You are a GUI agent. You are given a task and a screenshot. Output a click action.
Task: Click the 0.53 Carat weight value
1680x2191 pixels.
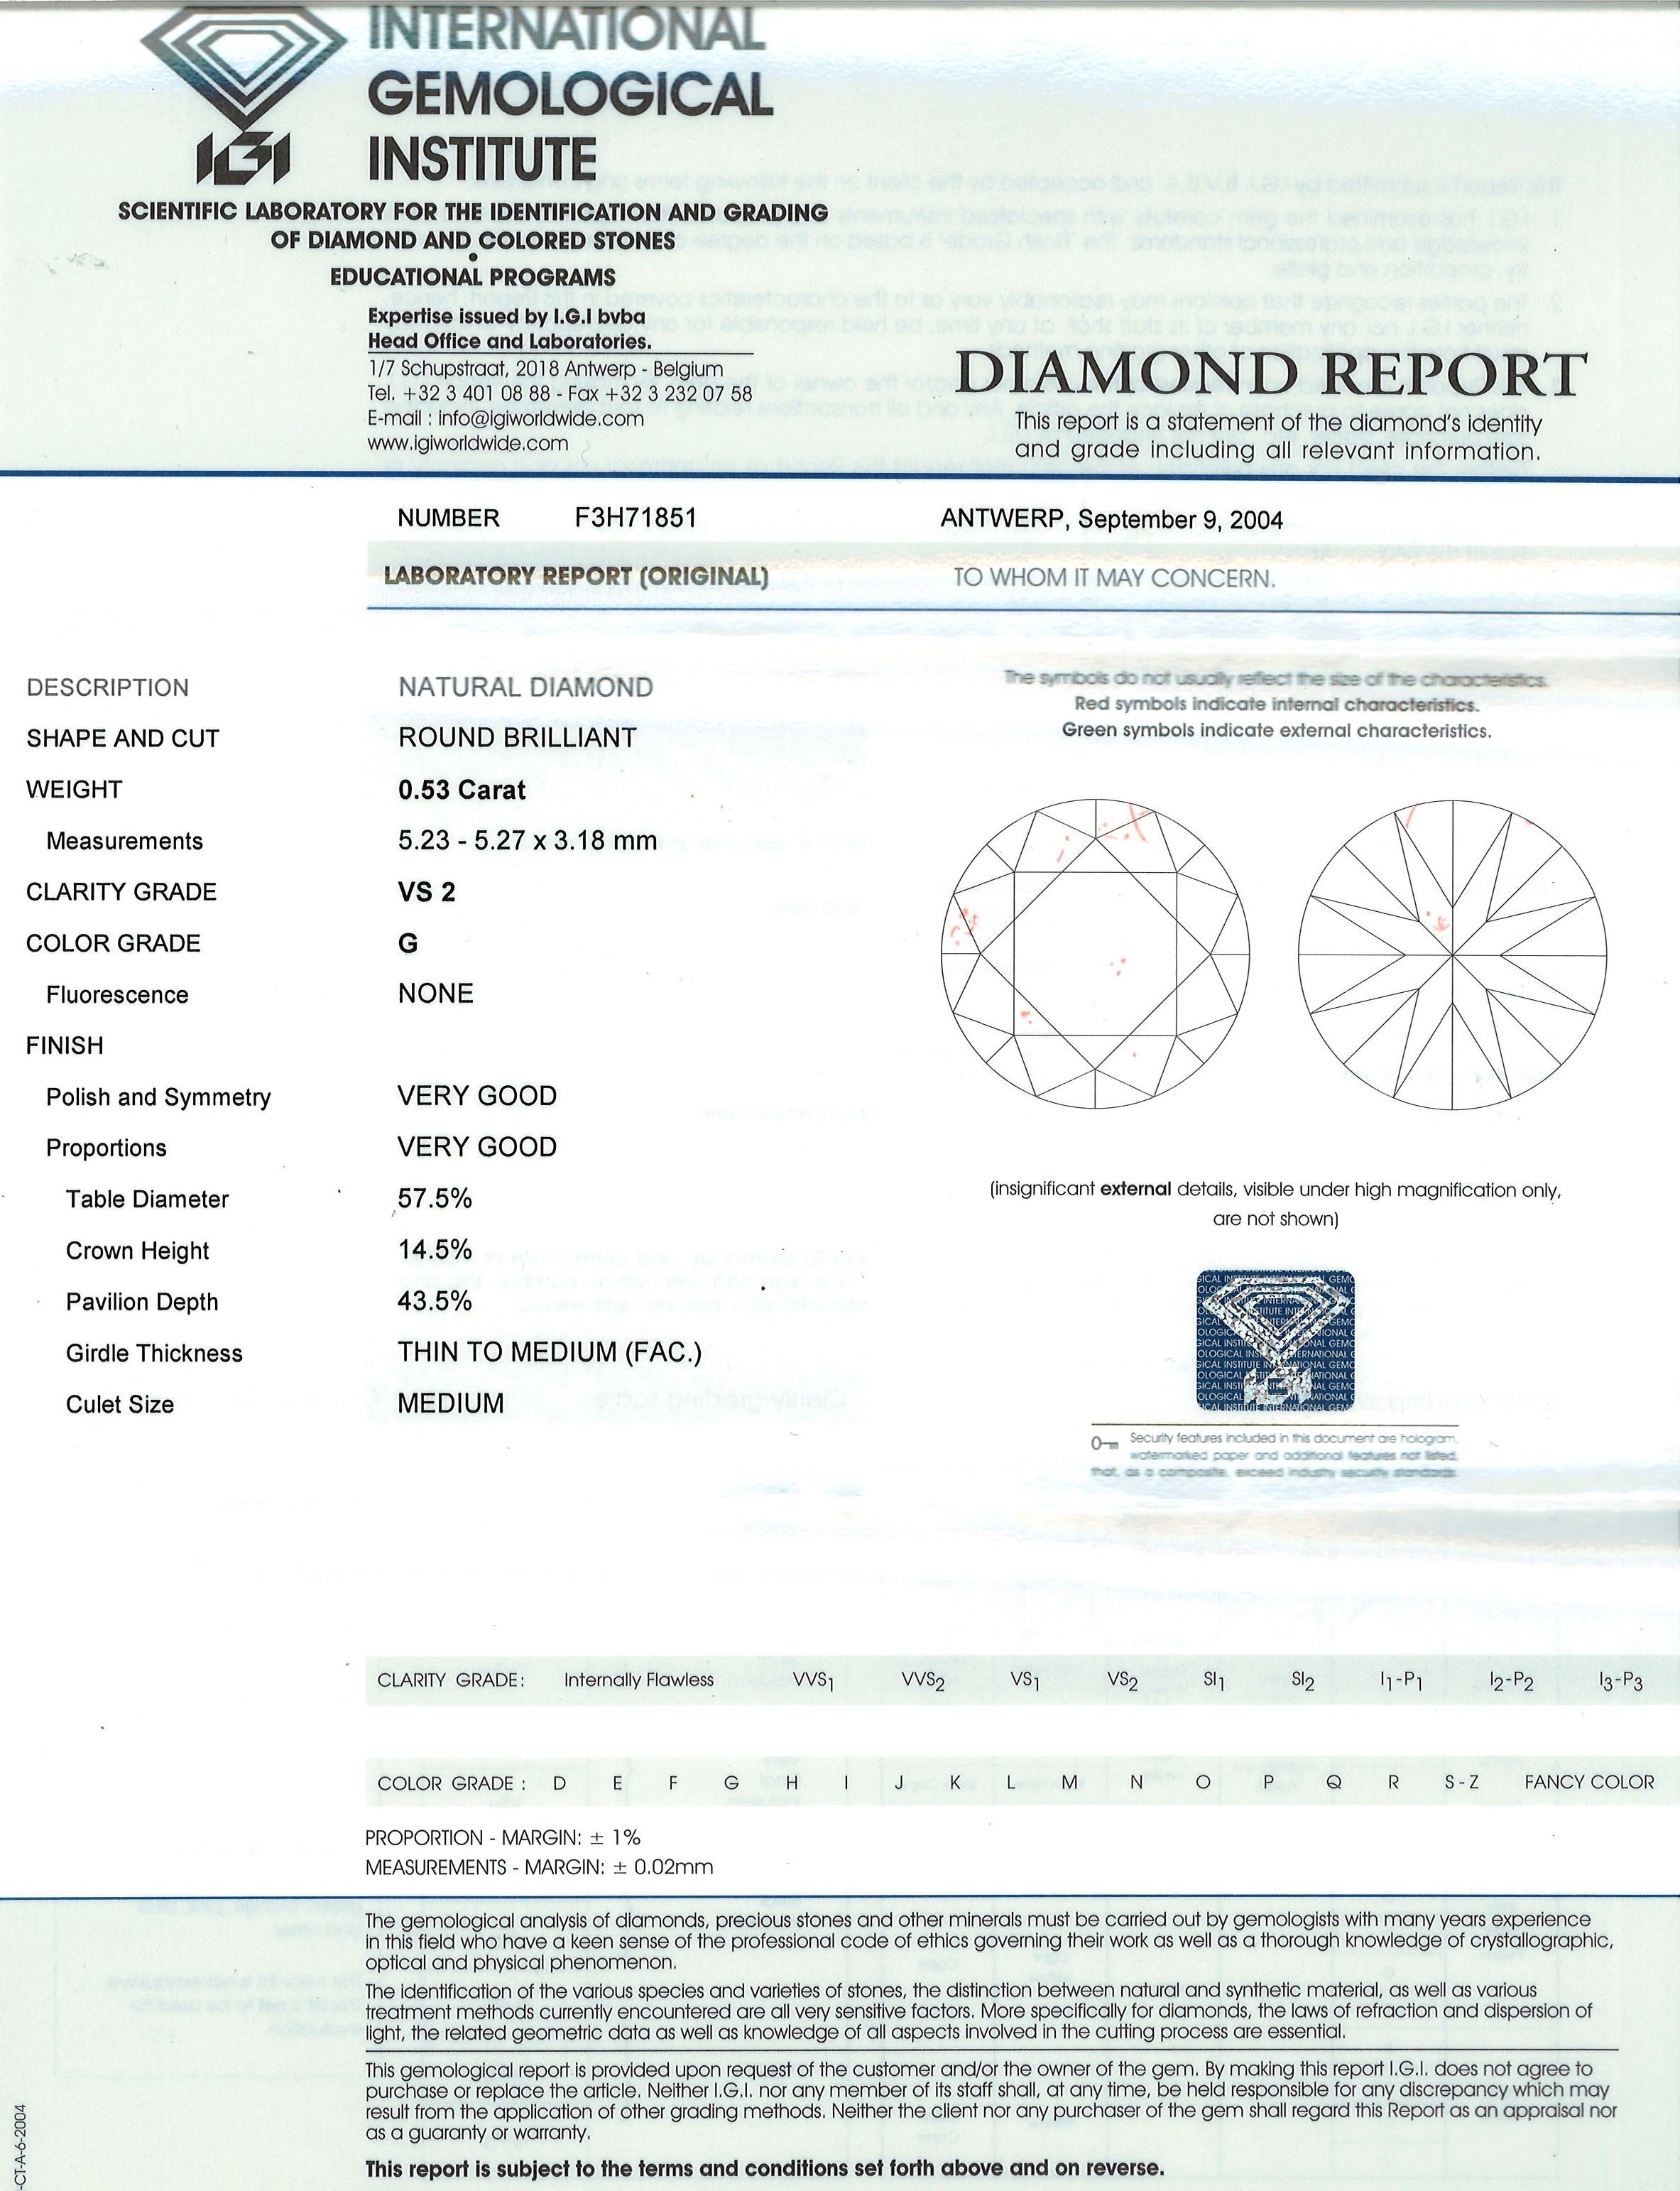click(461, 790)
